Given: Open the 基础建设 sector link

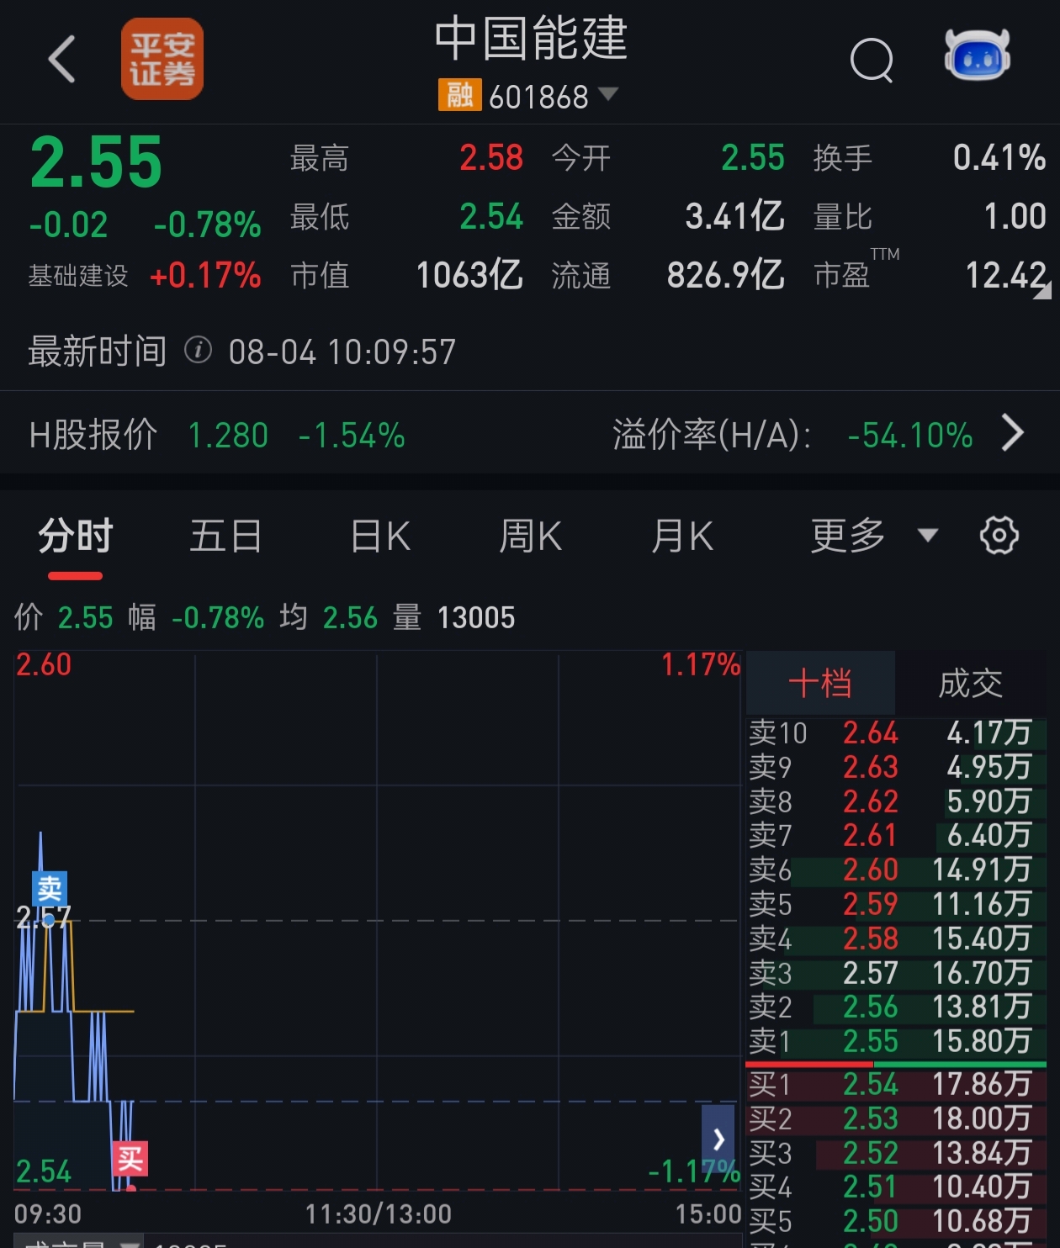Looking at the screenshot, I should click(x=78, y=276).
